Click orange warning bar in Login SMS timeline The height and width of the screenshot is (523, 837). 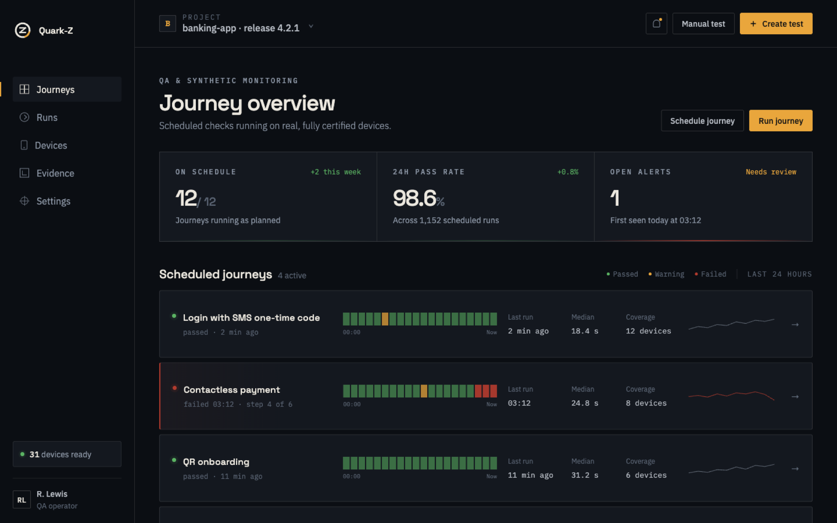point(385,319)
